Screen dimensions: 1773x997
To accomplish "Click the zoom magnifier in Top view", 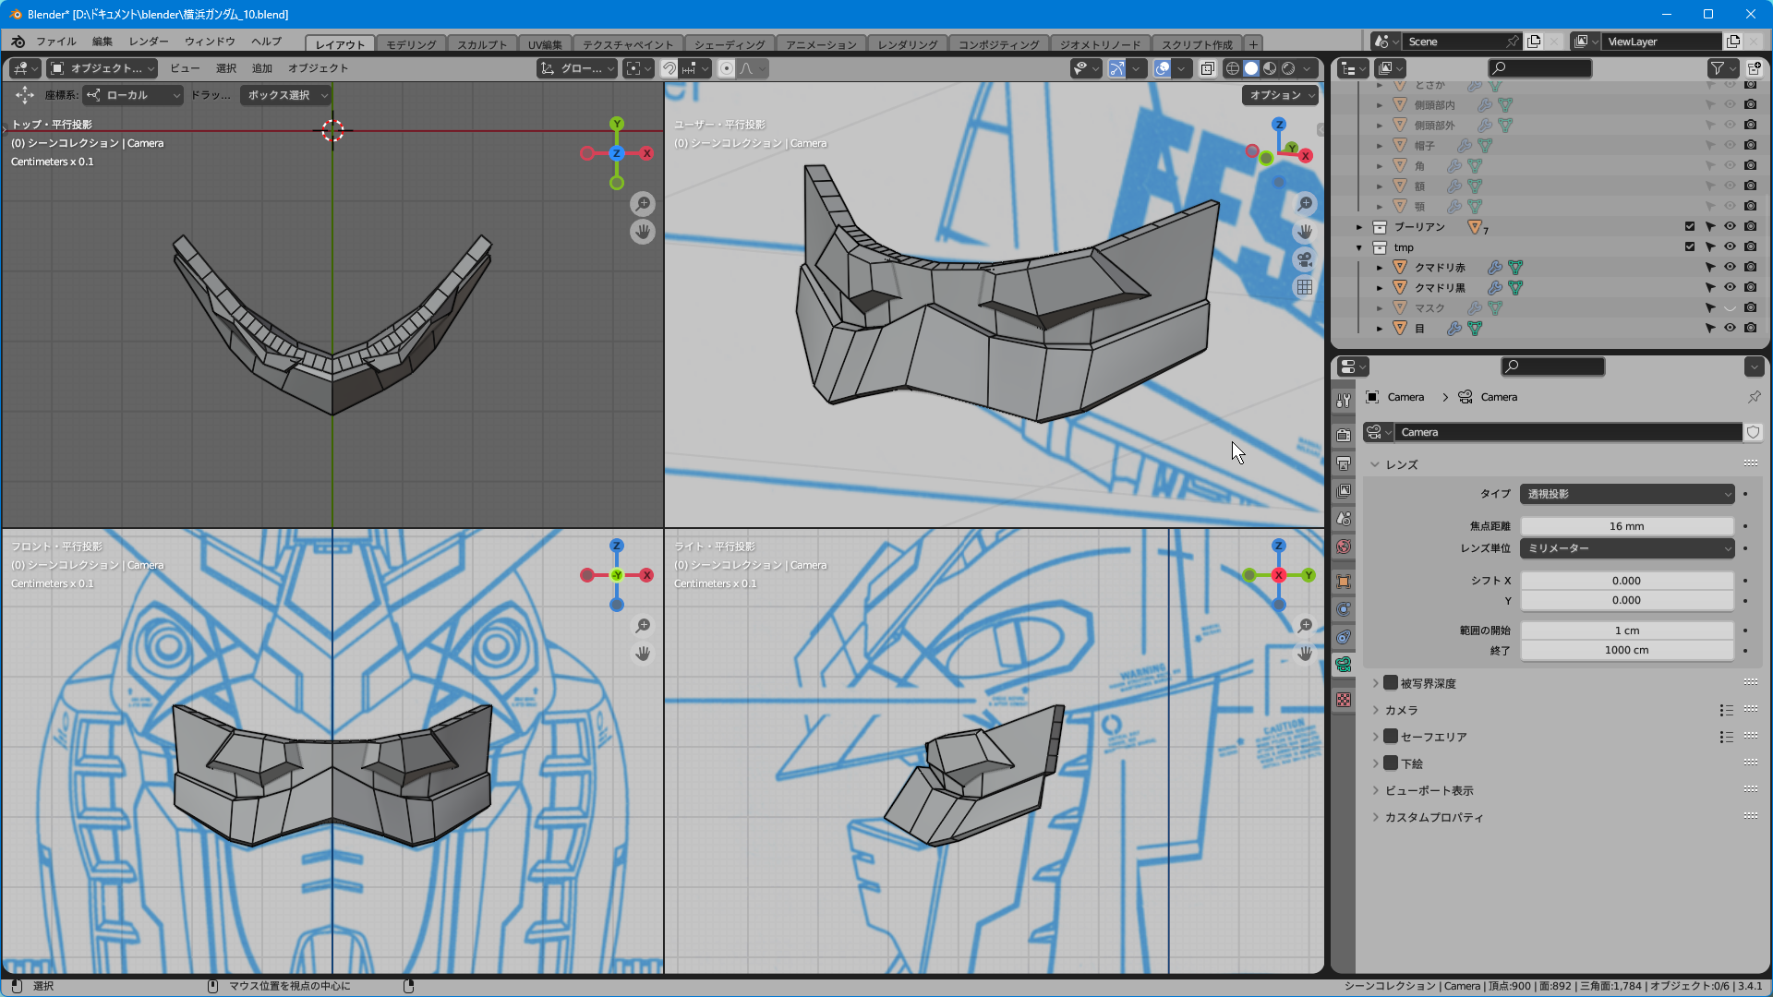I will [643, 203].
